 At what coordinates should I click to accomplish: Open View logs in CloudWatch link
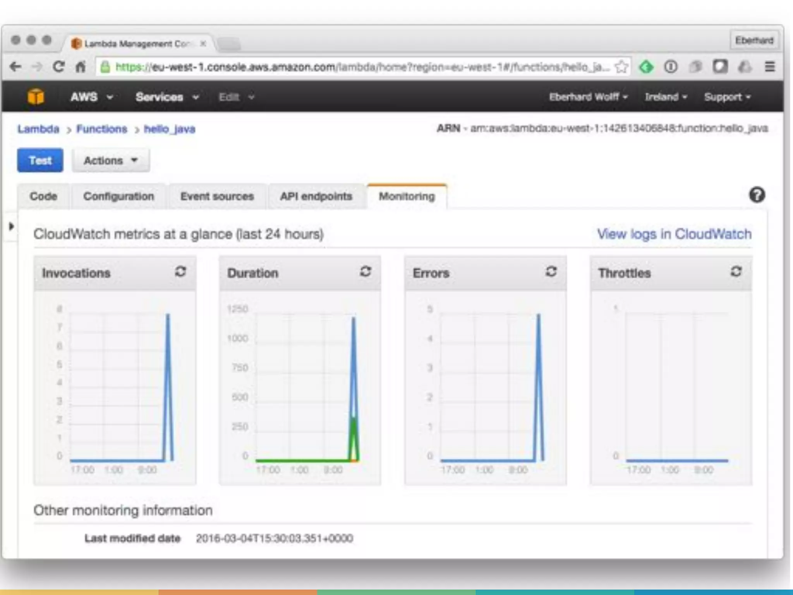674,234
